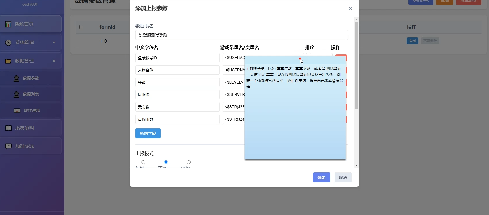489x215 pixels.
Task: Focus the <$STR(J23 variable input
Action: (x=233, y=107)
